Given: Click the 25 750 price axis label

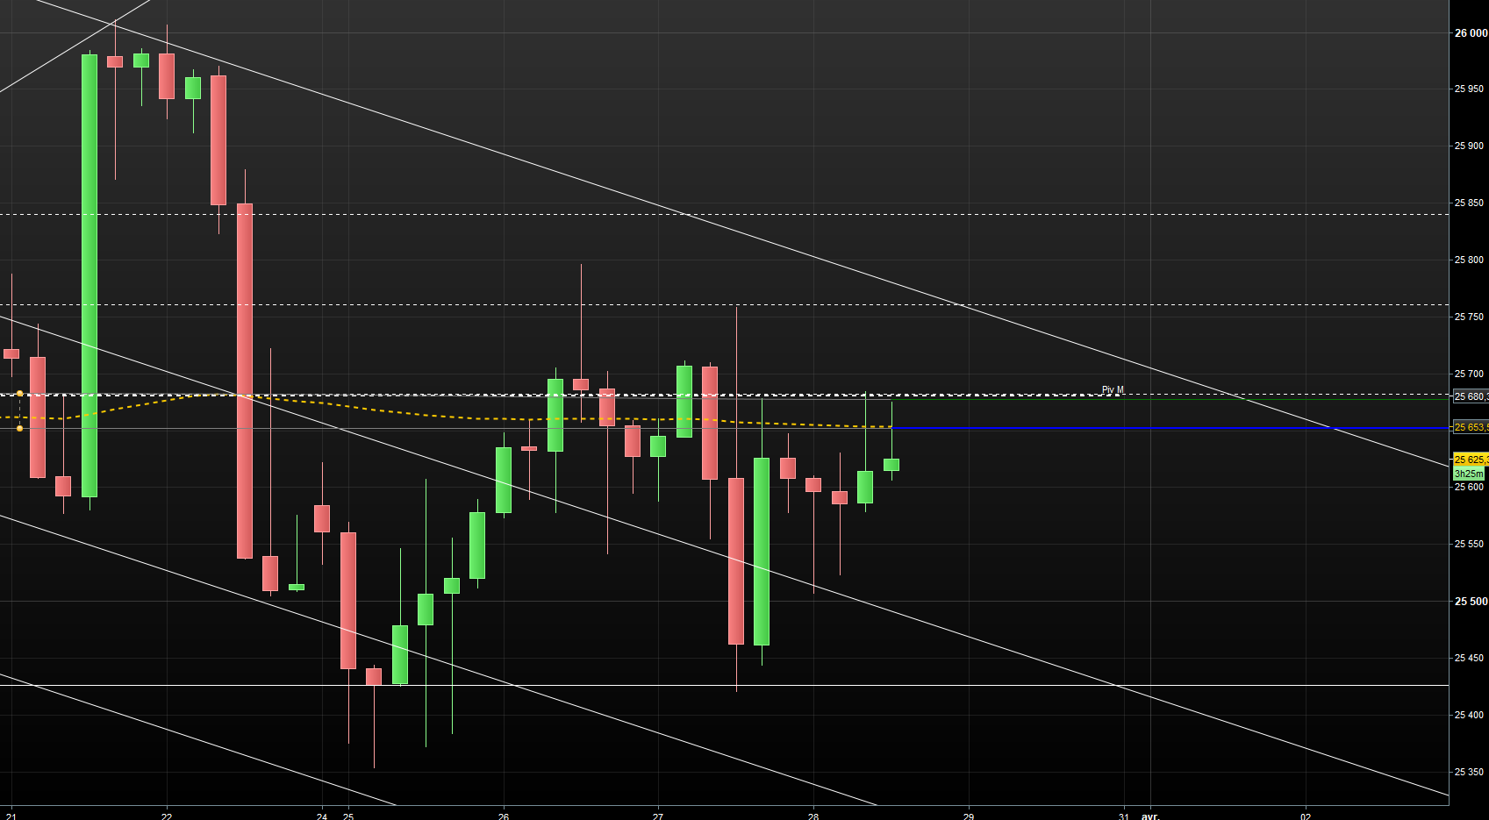Looking at the screenshot, I should click(x=1470, y=317).
